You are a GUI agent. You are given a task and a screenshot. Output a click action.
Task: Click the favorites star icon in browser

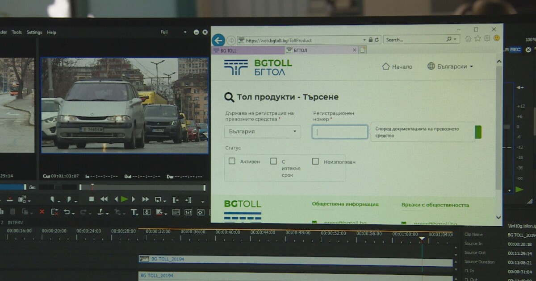click(x=477, y=39)
